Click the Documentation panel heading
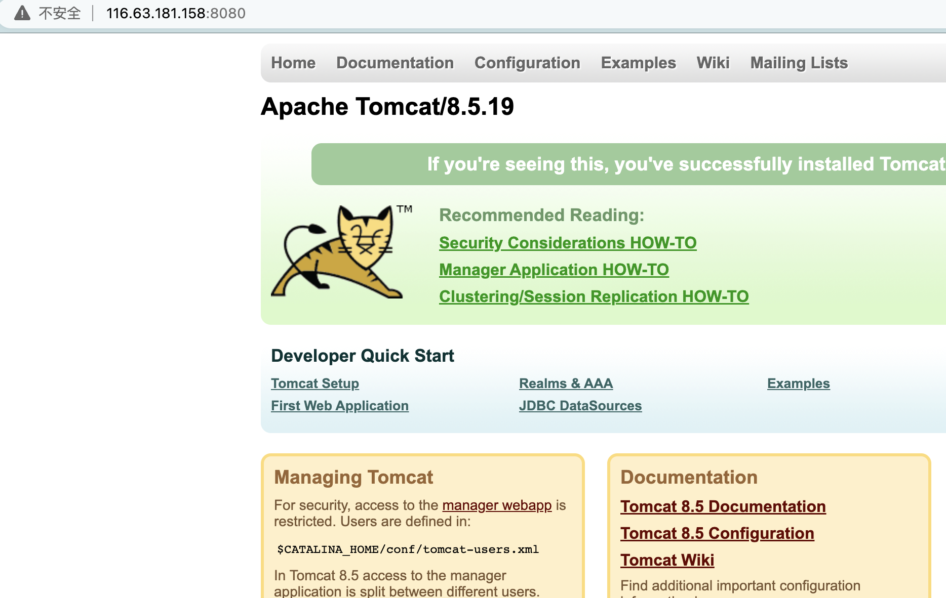Screen dimensions: 946x598 coord(689,477)
